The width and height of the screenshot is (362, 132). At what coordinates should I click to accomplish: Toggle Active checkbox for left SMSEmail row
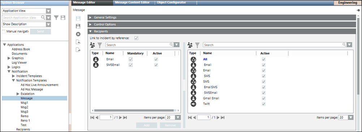156,65
